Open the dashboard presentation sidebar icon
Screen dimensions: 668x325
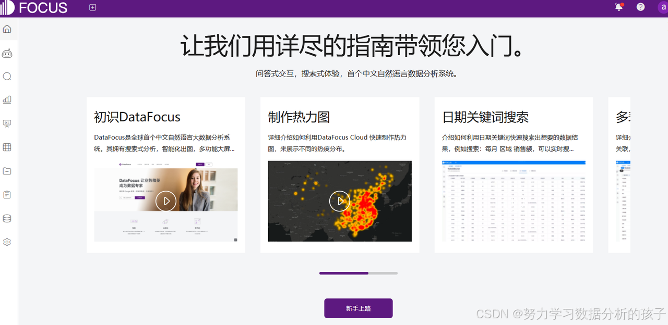pos(7,123)
